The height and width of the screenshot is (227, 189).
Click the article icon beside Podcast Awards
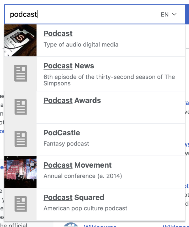coord(20,107)
